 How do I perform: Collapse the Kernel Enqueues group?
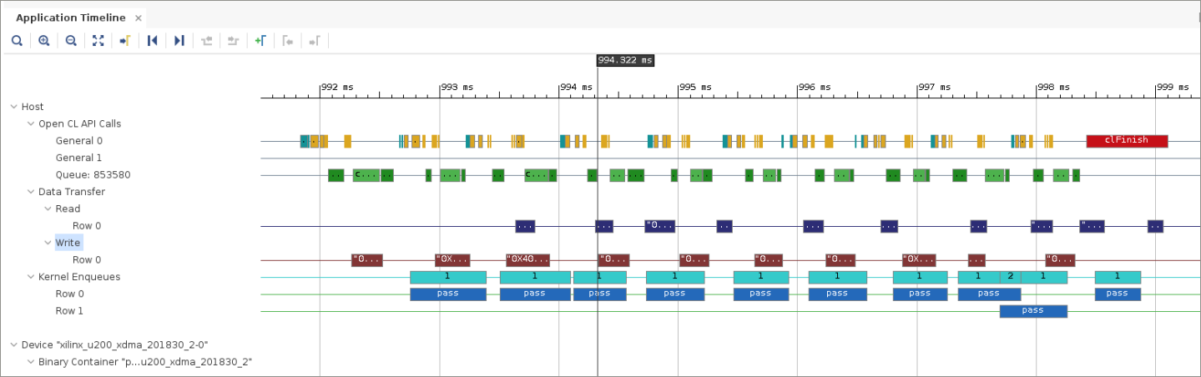coord(31,277)
